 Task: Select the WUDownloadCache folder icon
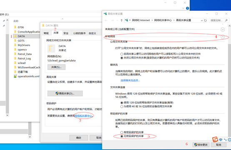coord(15,67)
